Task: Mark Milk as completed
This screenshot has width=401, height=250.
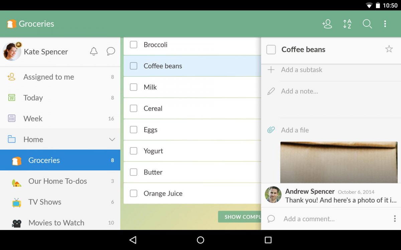Action: click(x=133, y=87)
